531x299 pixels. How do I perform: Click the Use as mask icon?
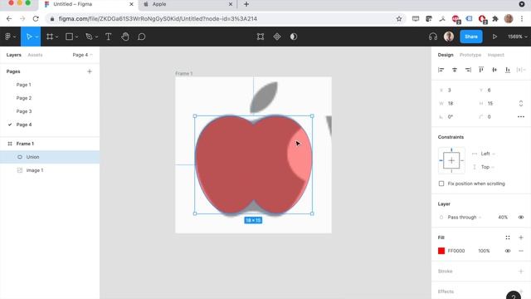[294, 37]
